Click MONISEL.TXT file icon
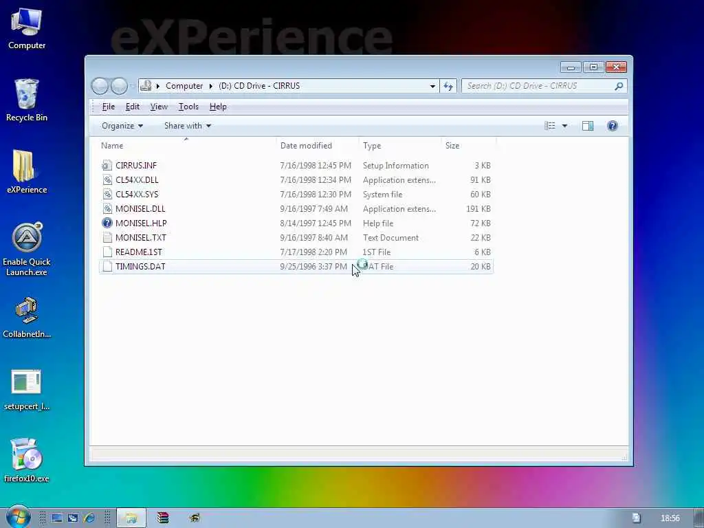The width and height of the screenshot is (704, 528). click(x=107, y=237)
